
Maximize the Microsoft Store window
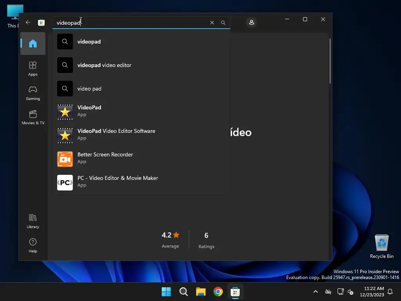point(305,19)
